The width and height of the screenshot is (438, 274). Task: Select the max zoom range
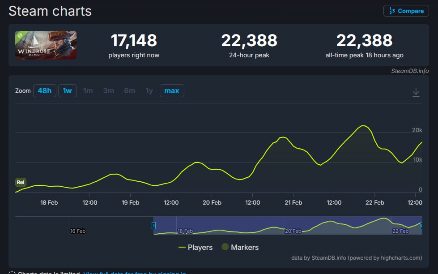171,91
